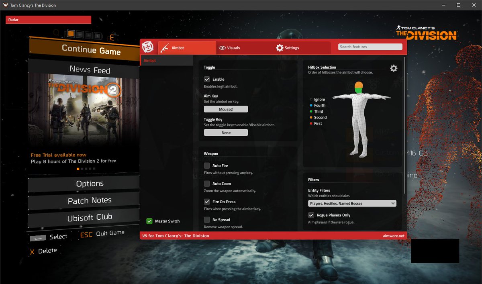This screenshot has height=284, width=482.
Task: Select Aimbot in the left sidebar
Action: [166, 61]
